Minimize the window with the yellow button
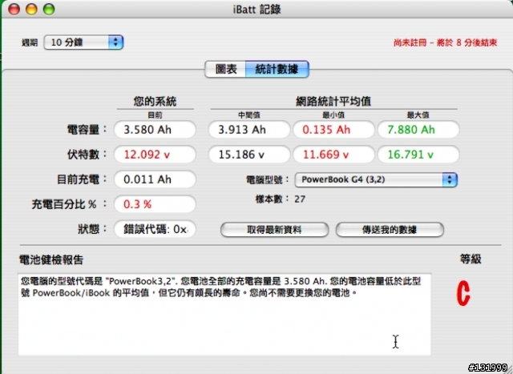Viewport: 513px width, 374px height. (x=31, y=9)
